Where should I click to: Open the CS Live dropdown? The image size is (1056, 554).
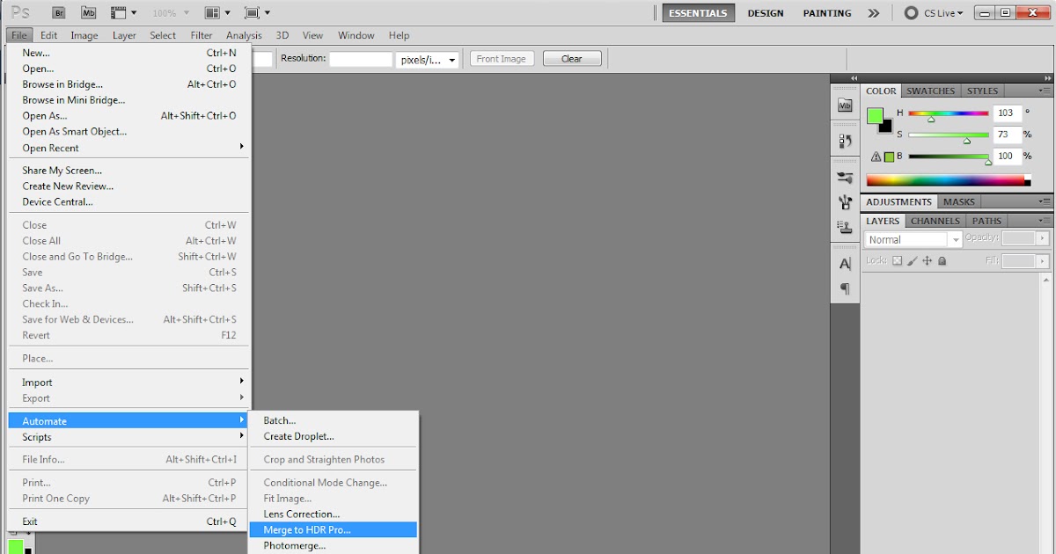coord(942,13)
